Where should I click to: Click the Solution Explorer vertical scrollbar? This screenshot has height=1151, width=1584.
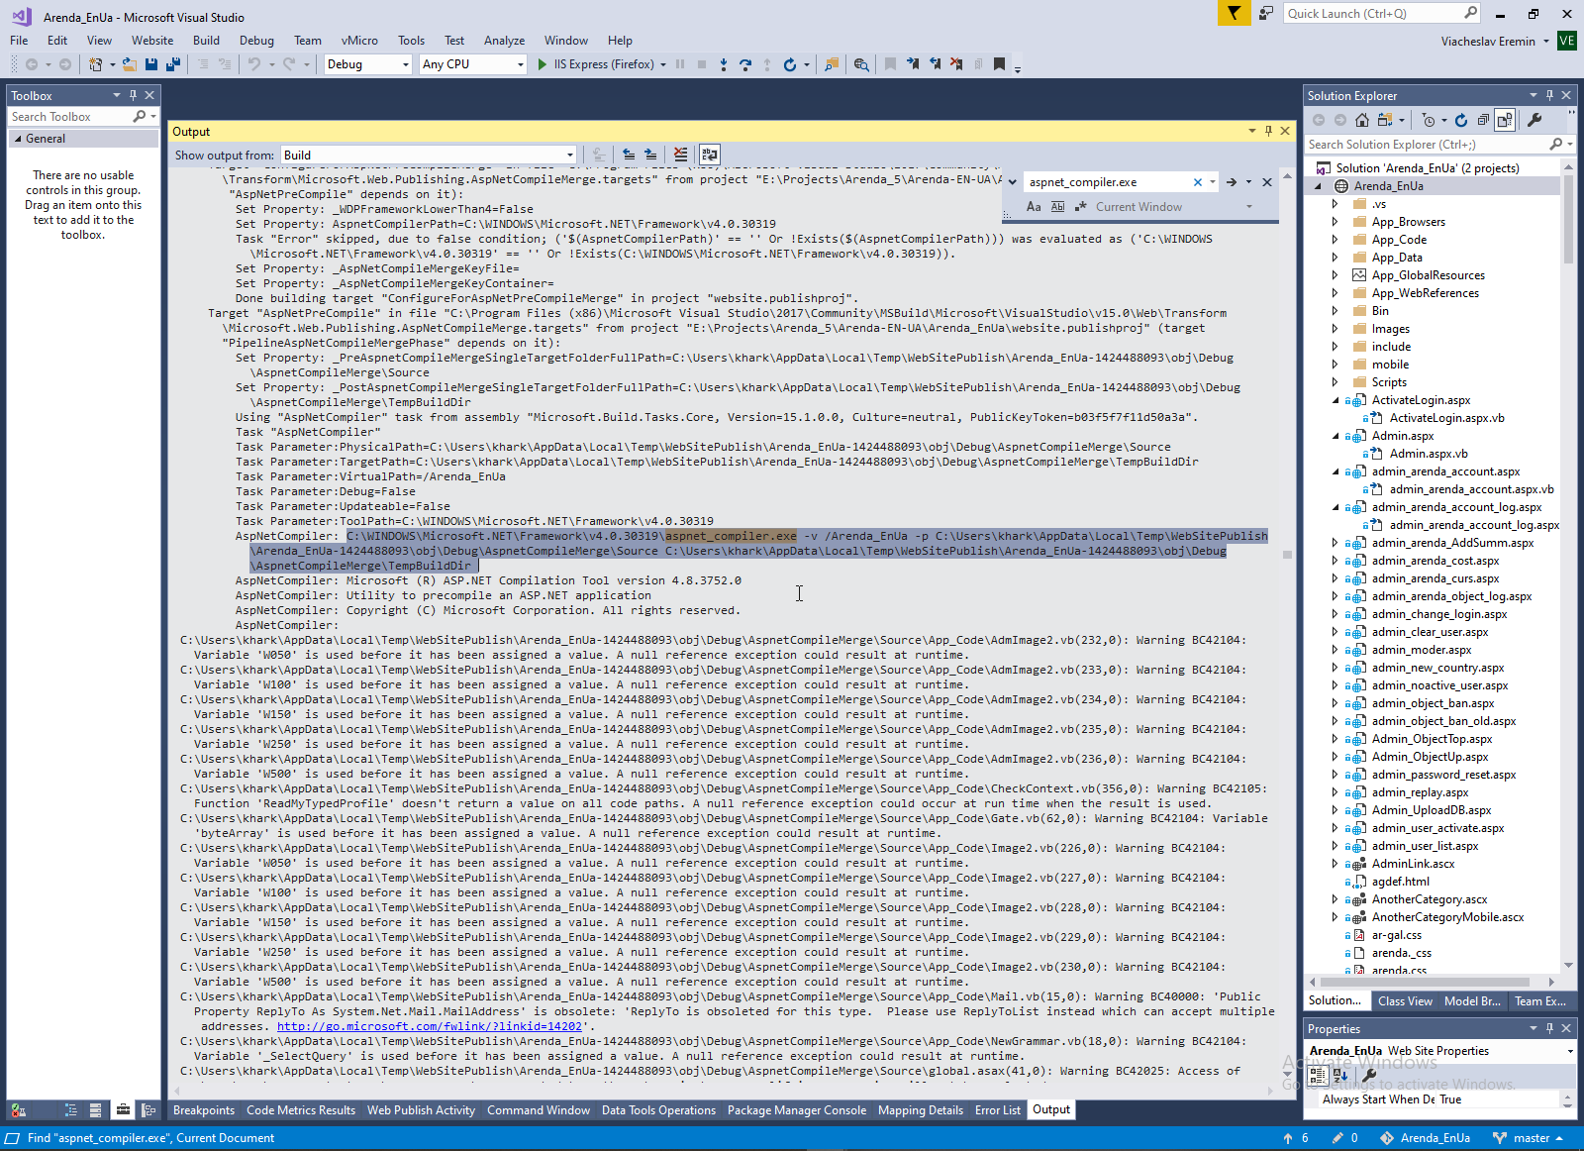[1568, 222]
